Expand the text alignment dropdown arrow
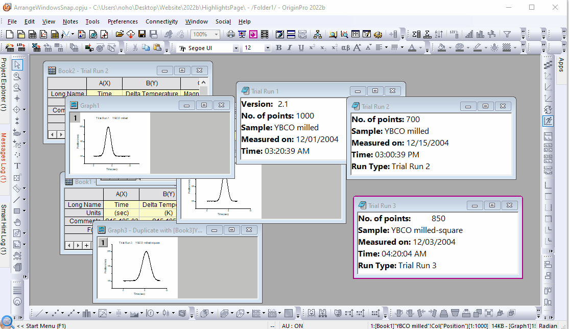This screenshot has width=569, height=329. 386,48
